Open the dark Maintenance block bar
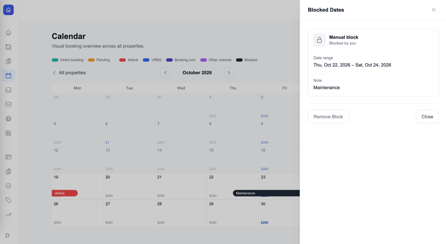This screenshot has height=244, width=446. coord(266,193)
